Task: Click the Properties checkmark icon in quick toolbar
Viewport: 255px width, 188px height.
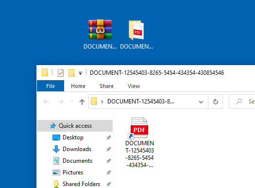Action: pos(61,73)
